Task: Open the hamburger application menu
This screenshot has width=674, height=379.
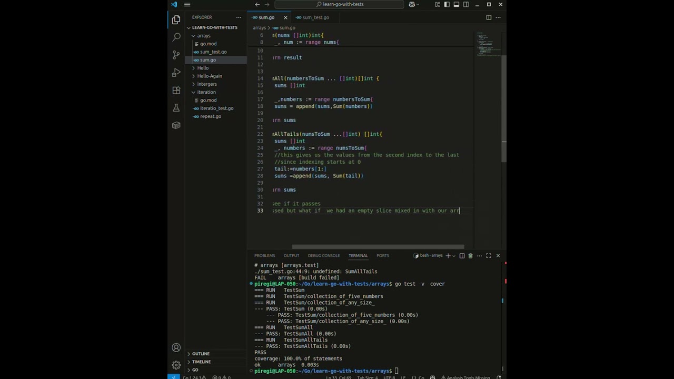Action: pyautogui.click(x=187, y=4)
